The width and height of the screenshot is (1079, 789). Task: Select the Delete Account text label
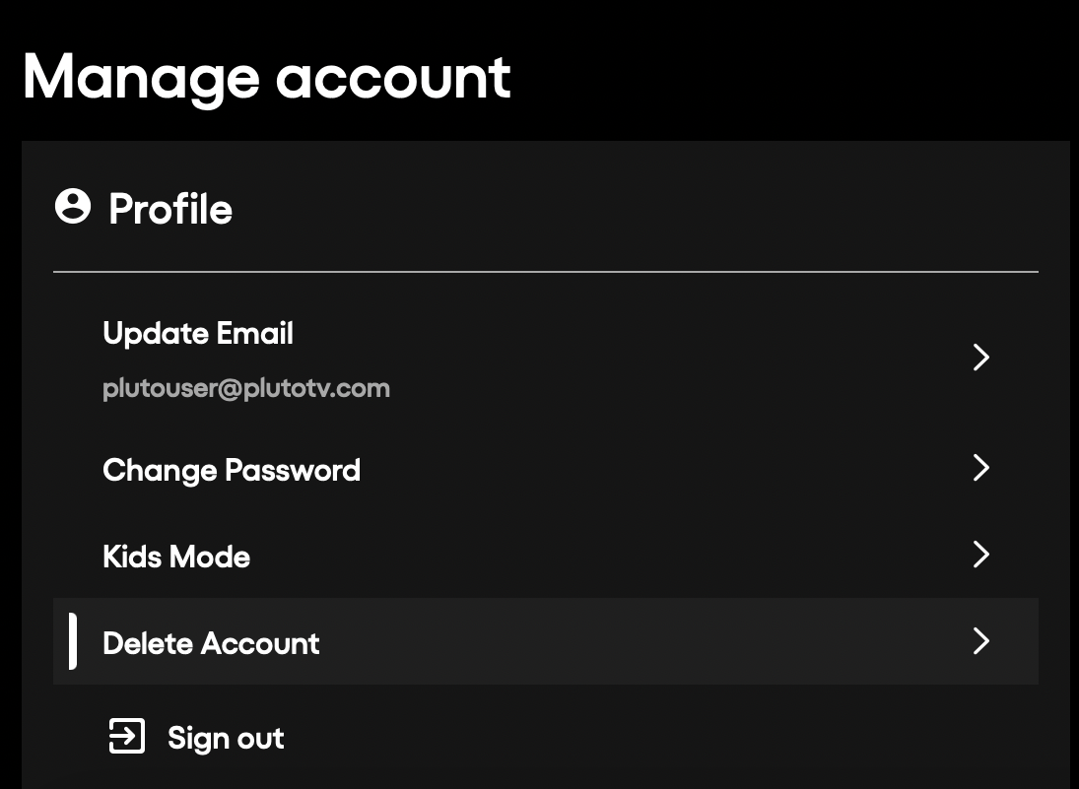point(211,643)
